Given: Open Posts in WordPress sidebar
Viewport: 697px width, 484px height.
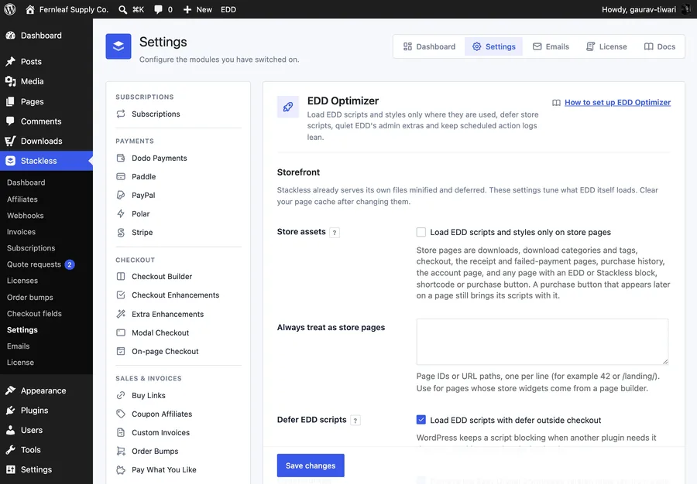Looking at the screenshot, I should (46, 62).
